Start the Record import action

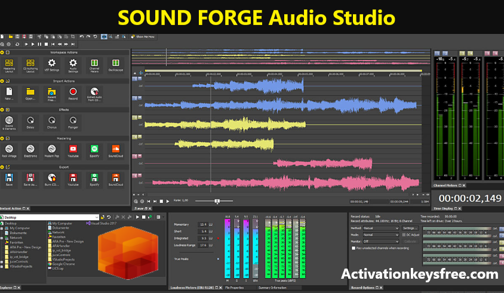point(73,93)
